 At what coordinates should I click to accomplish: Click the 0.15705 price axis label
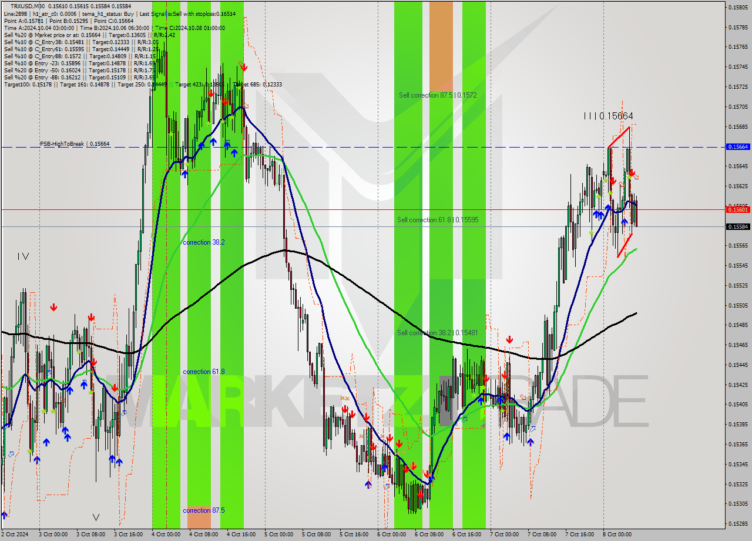[x=737, y=106]
